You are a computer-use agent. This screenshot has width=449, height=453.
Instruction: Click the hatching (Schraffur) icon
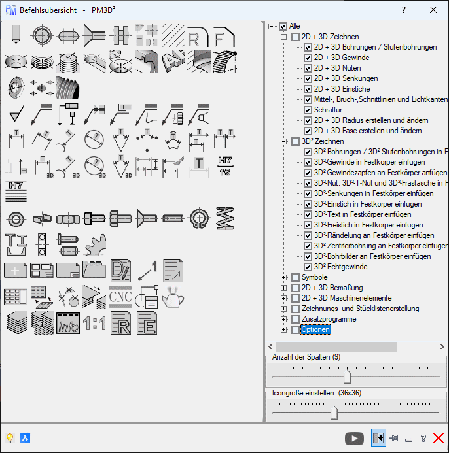(x=173, y=61)
